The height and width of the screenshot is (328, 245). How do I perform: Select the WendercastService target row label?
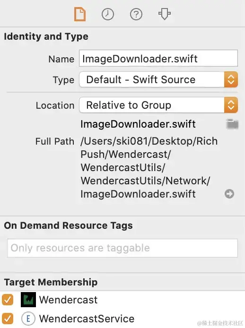point(87,319)
